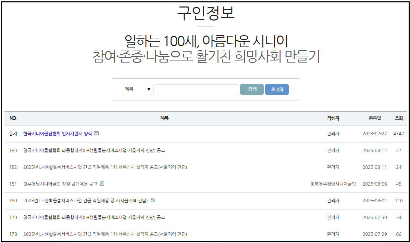The height and width of the screenshot is (243, 410).
Task: Open post 180 긴급 직원채용 공고
Action: [x=86, y=201]
